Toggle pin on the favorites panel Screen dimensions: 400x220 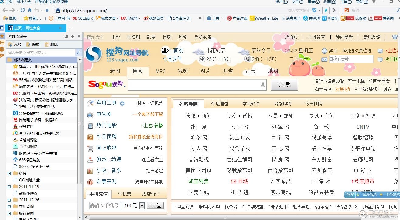[73, 36]
